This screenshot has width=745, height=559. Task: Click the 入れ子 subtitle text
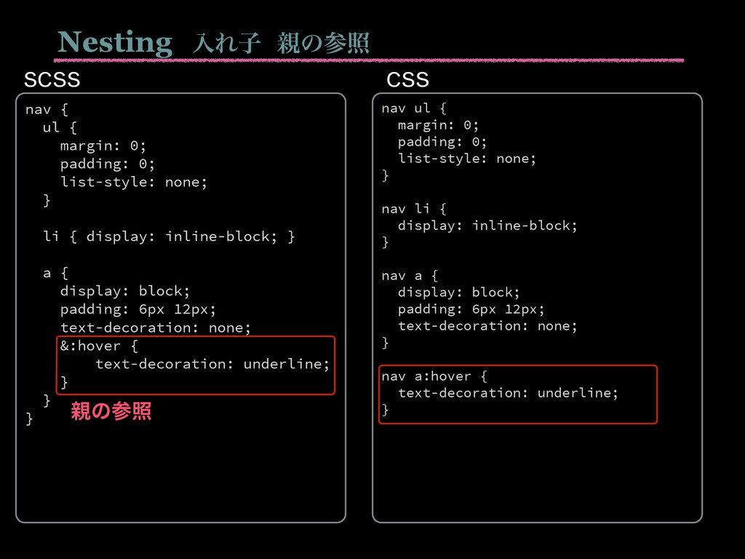click(227, 44)
